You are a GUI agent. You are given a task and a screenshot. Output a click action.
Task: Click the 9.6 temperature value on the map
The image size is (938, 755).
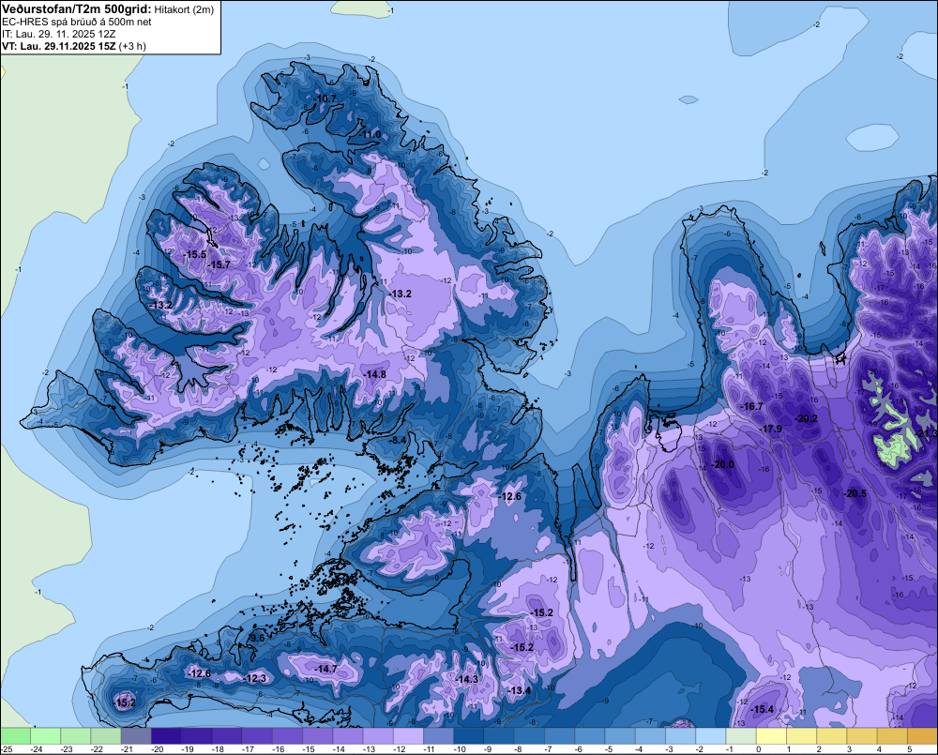(x=257, y=638)
